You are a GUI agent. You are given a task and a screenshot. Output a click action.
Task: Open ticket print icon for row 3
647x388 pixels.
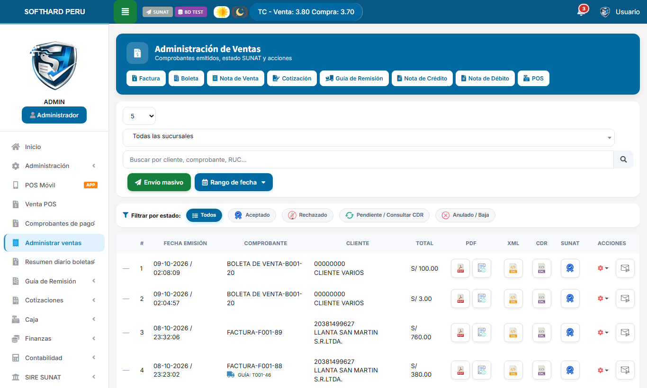click(x=482, y=333)
